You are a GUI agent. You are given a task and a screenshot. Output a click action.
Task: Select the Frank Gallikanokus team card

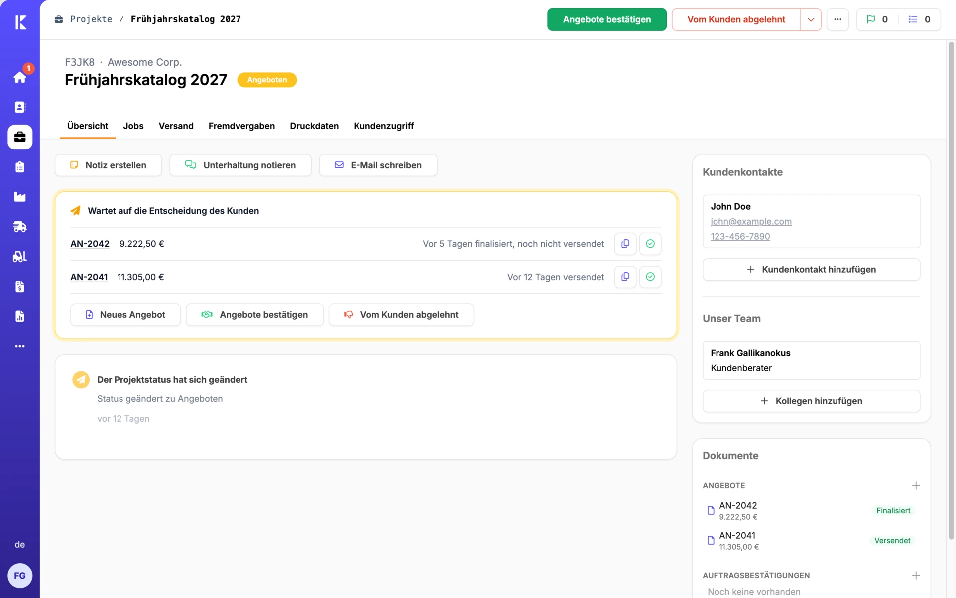[x=812, y=360]
